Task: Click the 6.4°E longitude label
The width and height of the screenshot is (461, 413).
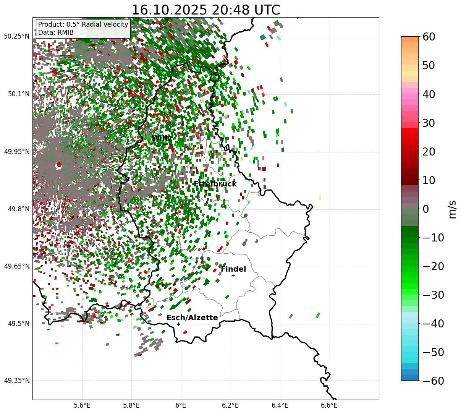Action: 280,405
